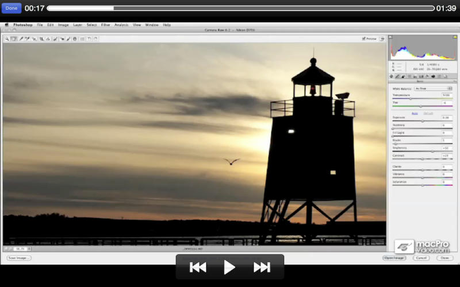This screenshot has width=460, height=287.
Task: Select the White Balance eyedropper tool
Action: pyautogui.click(x=21, y=39)
